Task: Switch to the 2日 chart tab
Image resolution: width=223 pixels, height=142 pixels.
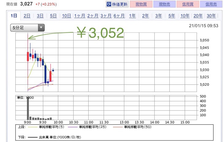Action: 27,16
